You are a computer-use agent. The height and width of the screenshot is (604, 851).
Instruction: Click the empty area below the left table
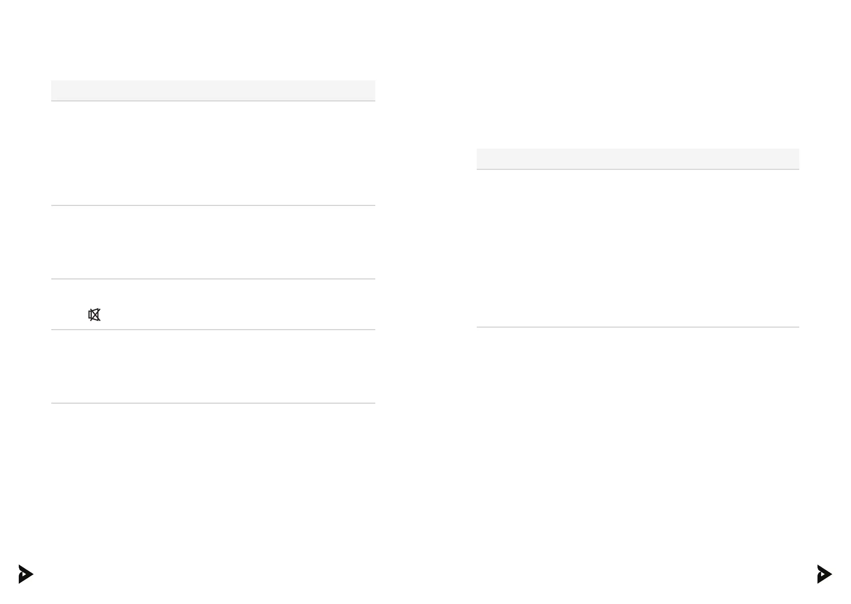[x=213, y=472]
